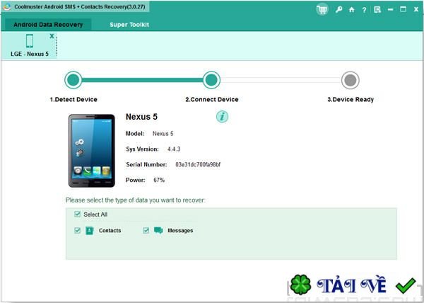Click the Messages speech bubble icon

click(x=158, y=230)
